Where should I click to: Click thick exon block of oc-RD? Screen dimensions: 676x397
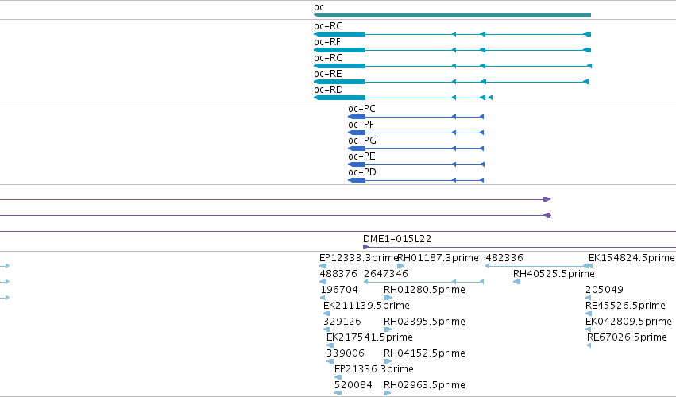click(340, 98)
